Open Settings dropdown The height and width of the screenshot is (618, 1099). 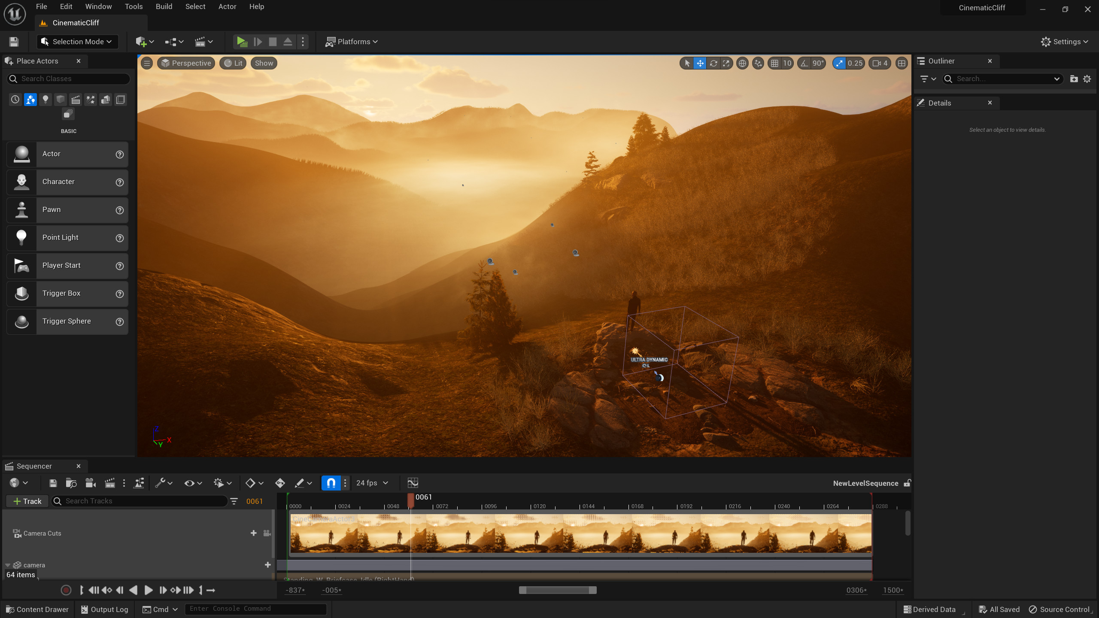point(1065,42)
